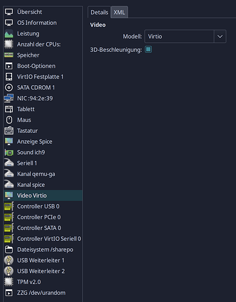This screenshot has height=302, width=236.
Task: Select the Anzeige Spice entry
Action: [43, 141]
